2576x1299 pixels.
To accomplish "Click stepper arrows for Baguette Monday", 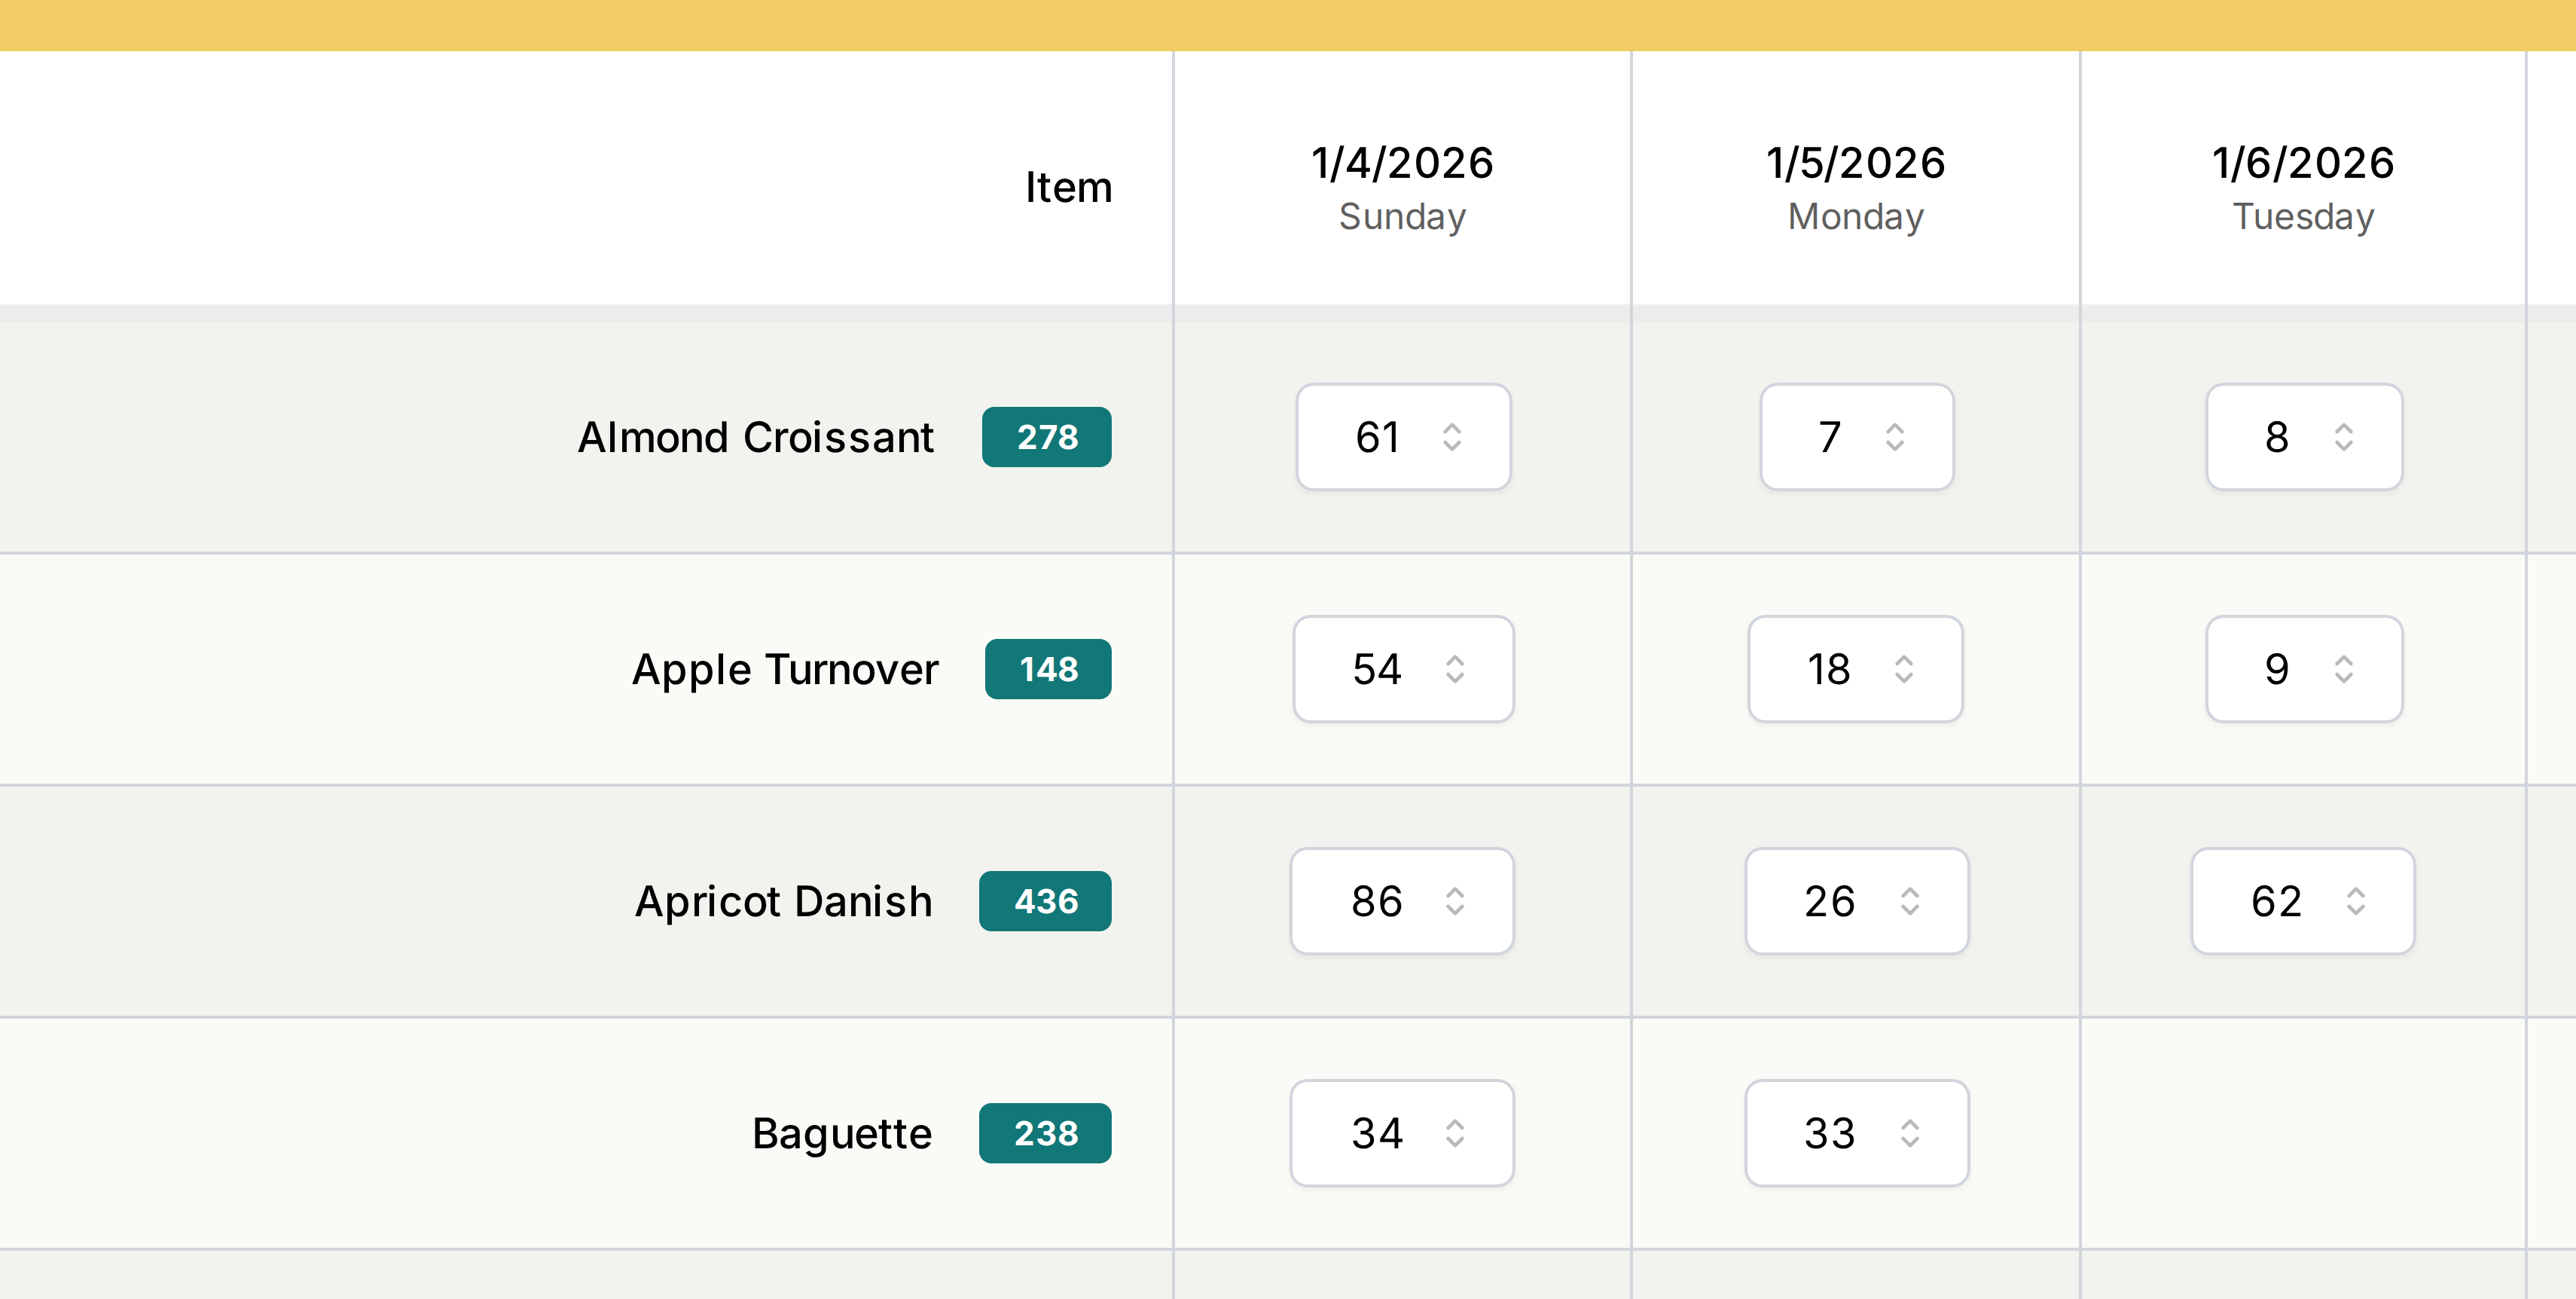I will tap(1910, 1133).
